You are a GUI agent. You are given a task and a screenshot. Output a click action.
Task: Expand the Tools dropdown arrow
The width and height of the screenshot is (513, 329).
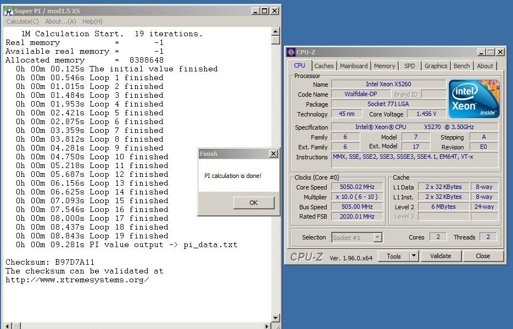click(414, 256)
